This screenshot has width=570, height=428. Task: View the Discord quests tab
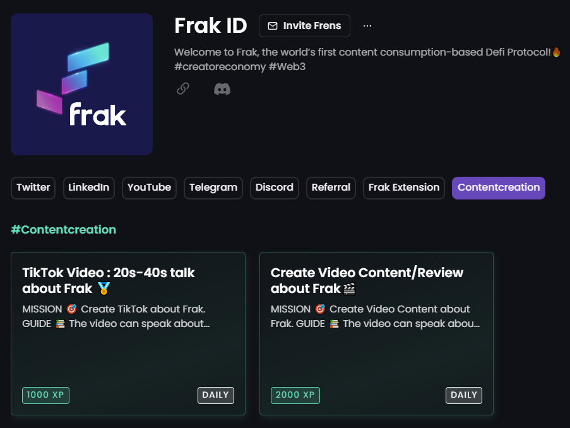[x=274, y=187]
